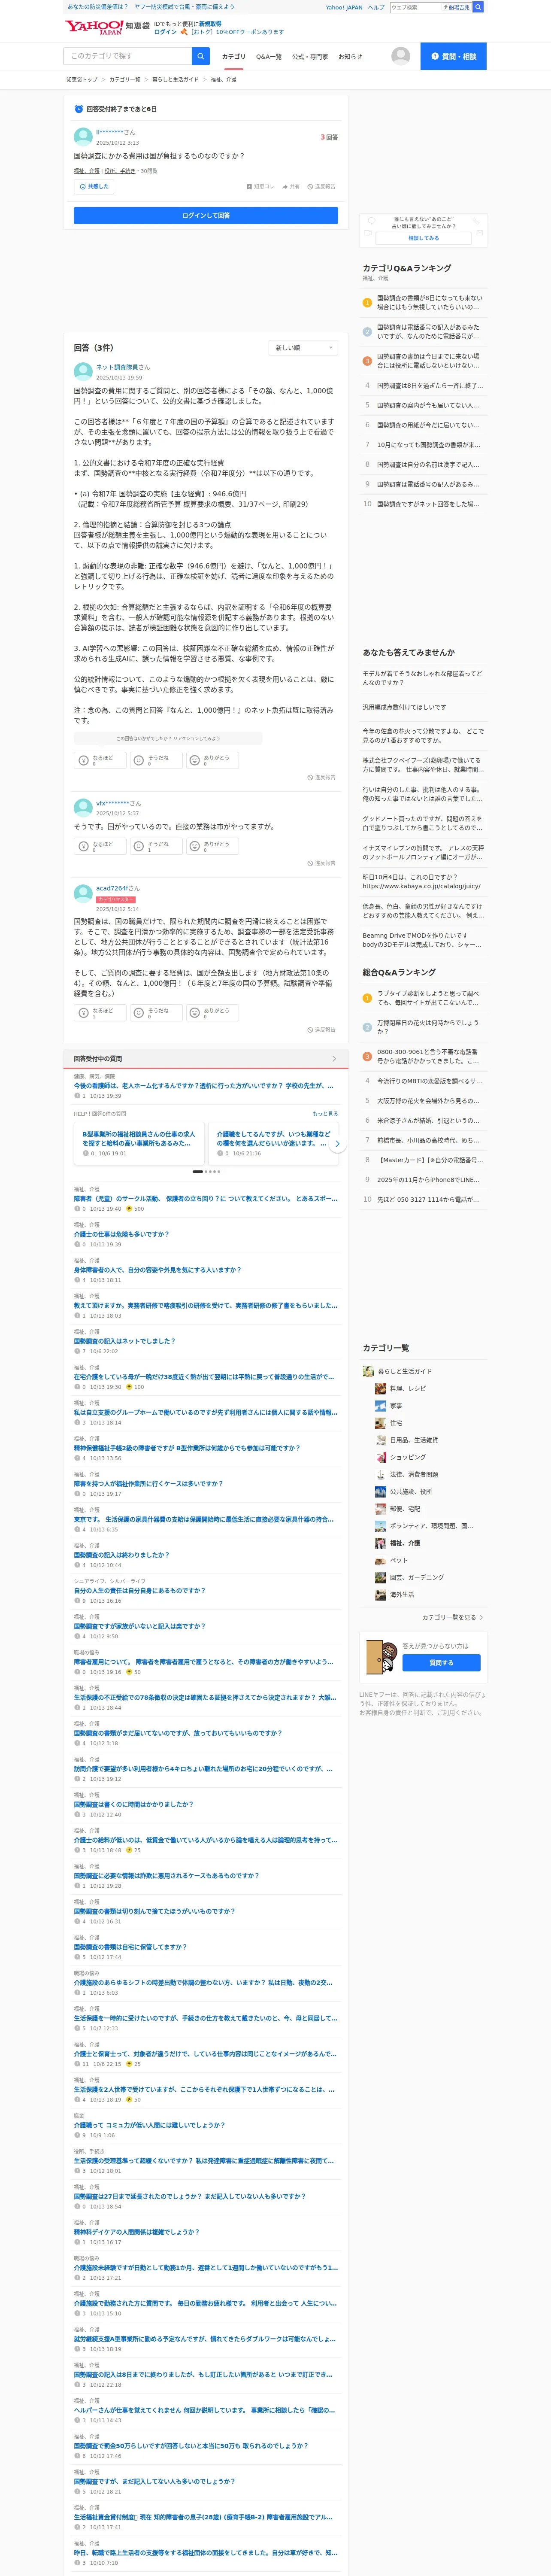The image size is (551, 2576).
Task: Click the Yahoo! JAPAN 知恵袋 logo
Action: click(107, 27)
